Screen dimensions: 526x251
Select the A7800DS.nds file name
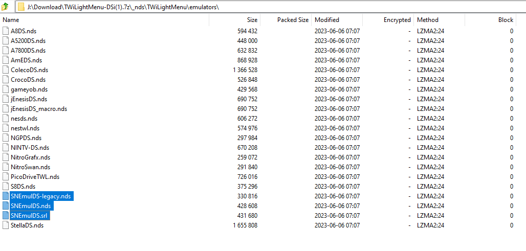(28, 51)
